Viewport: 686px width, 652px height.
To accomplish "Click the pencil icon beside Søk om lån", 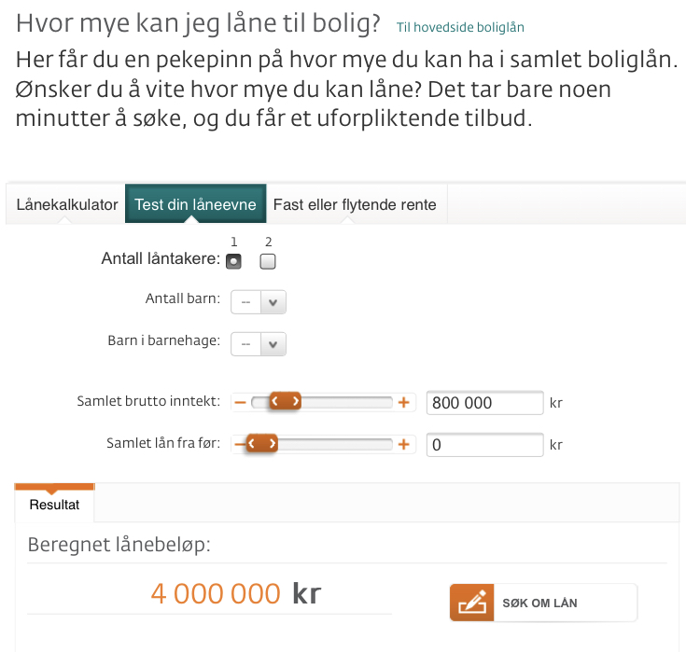I will (x=471, y=603).
